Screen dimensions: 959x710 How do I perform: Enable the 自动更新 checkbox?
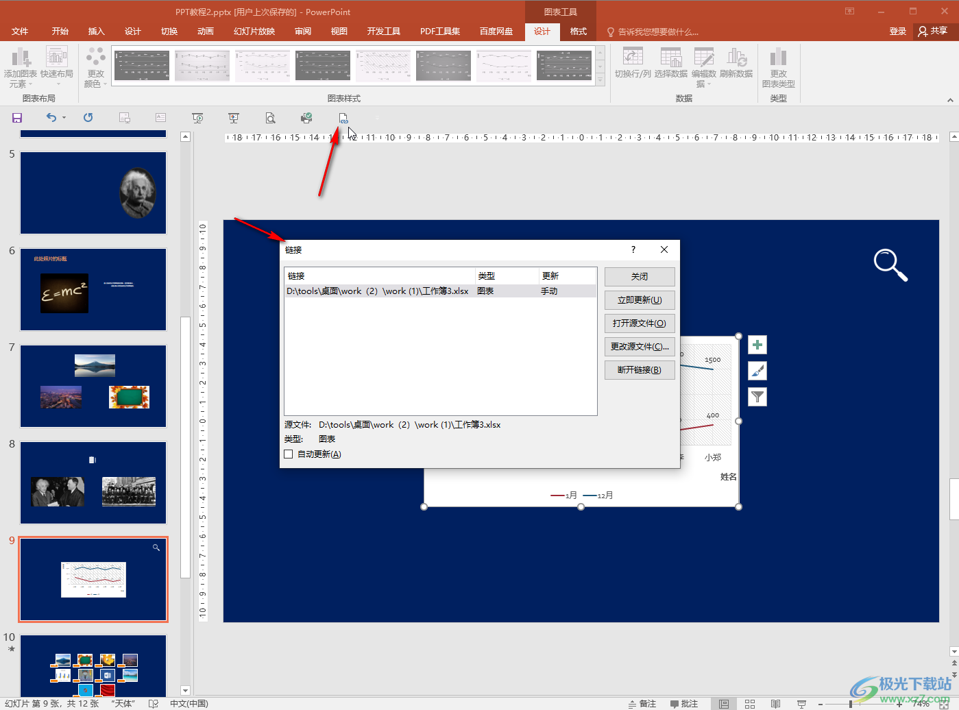tap(289, 454)
